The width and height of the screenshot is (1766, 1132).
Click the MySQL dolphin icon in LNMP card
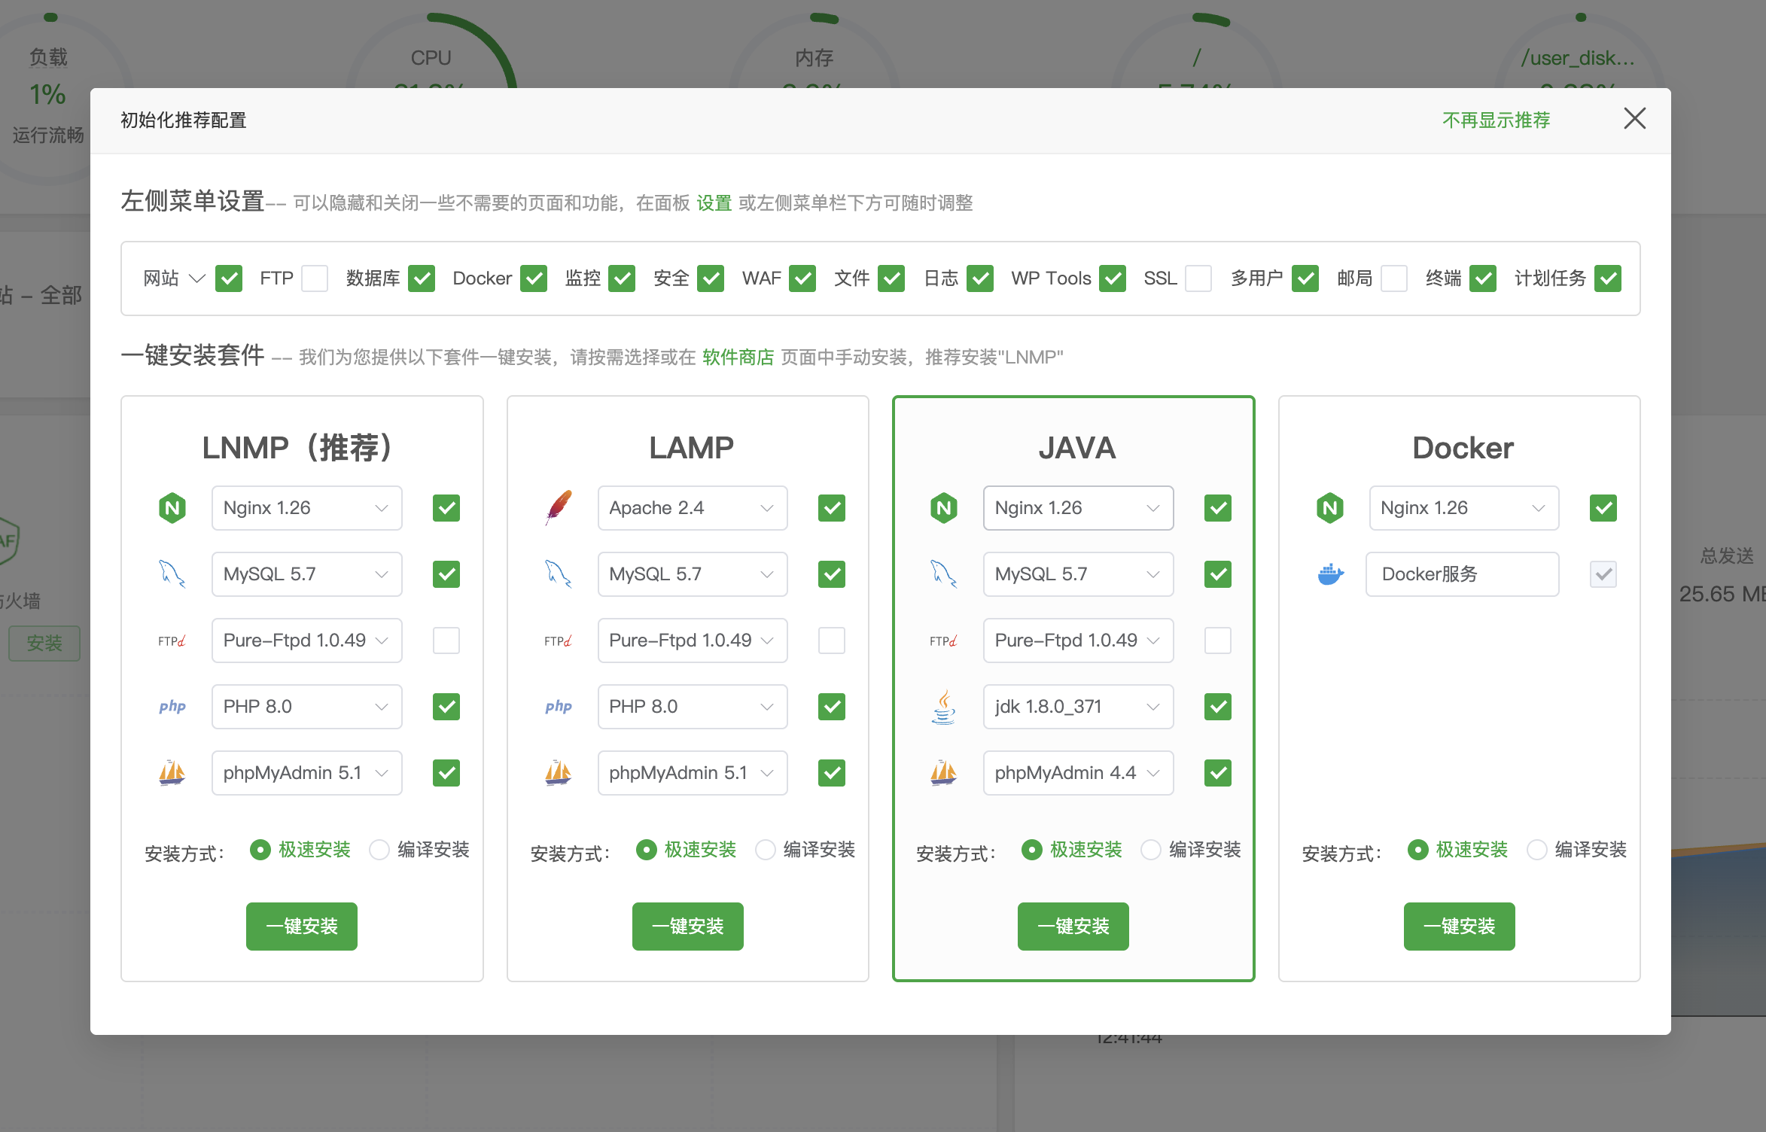point(172,574)
